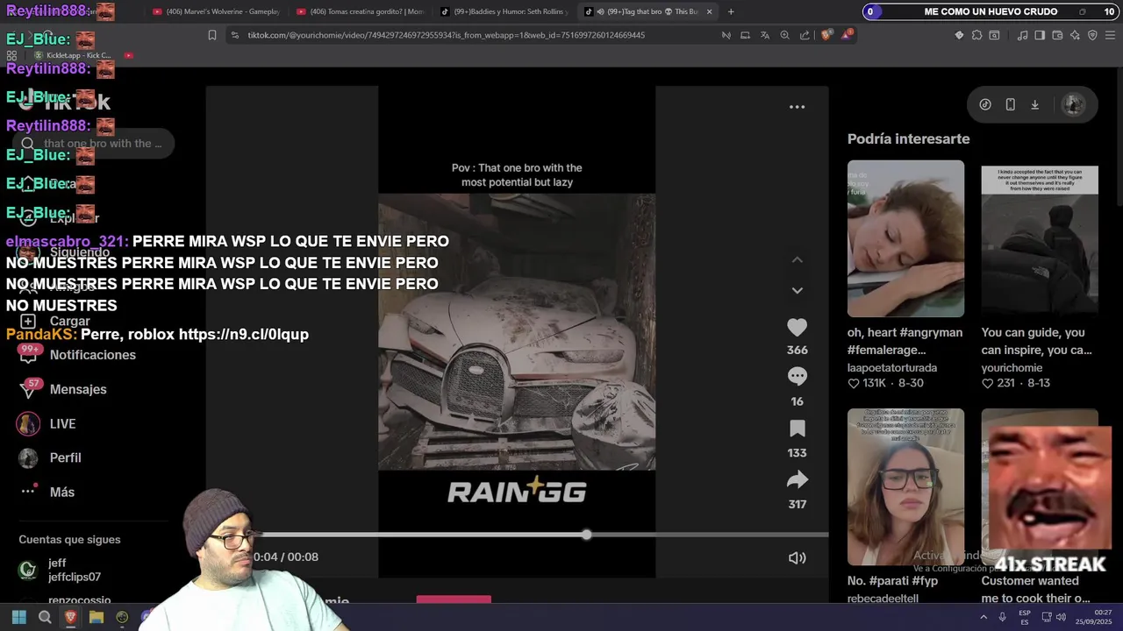Open 'You can guide, you can inspire' thumbnail
The image size is (1123, 631).
click(1040, 238)
